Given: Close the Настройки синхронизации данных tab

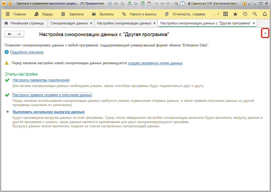Looking at the screenshot, I should coord(155,23).
